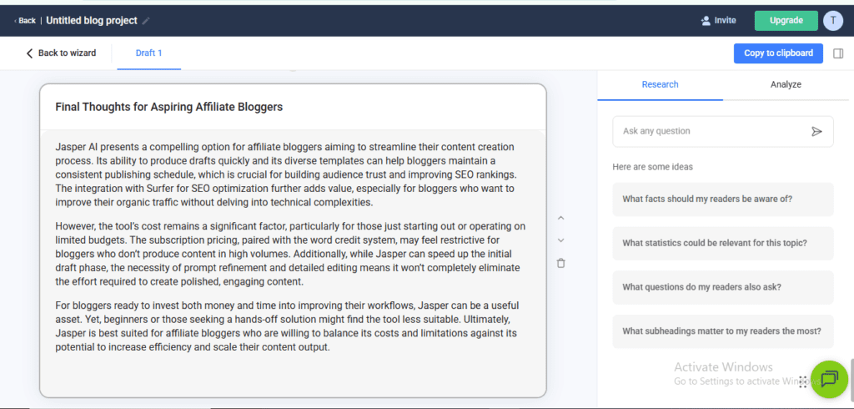The width and height of the screenshot is (854, 409).
Task: Delete section with trash icon
Action: click(x=561, y=264)
